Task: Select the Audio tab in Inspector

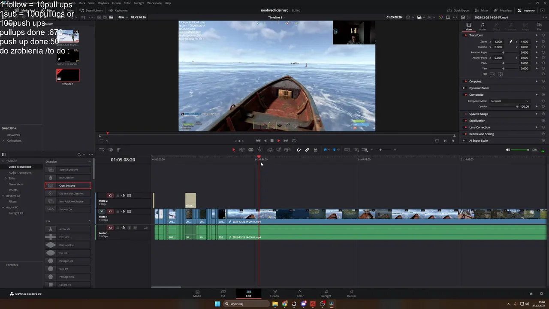Action: pos(483,27)
